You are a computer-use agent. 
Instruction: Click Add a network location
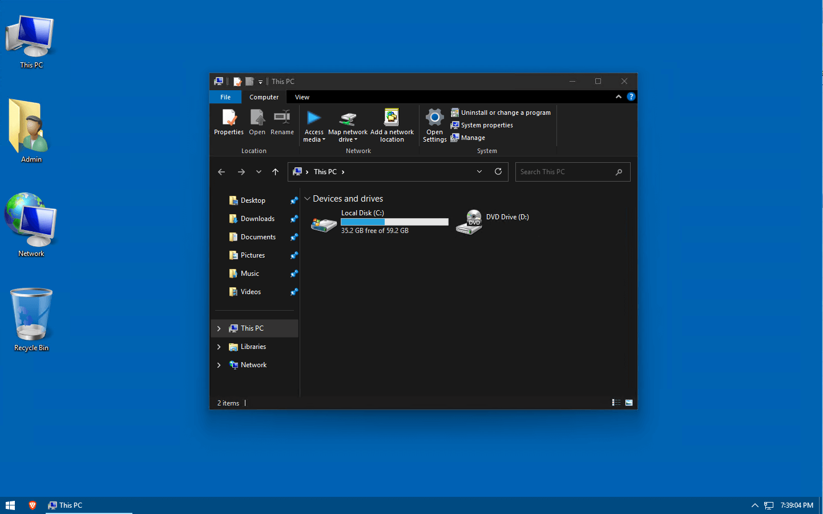coord(392,126)
